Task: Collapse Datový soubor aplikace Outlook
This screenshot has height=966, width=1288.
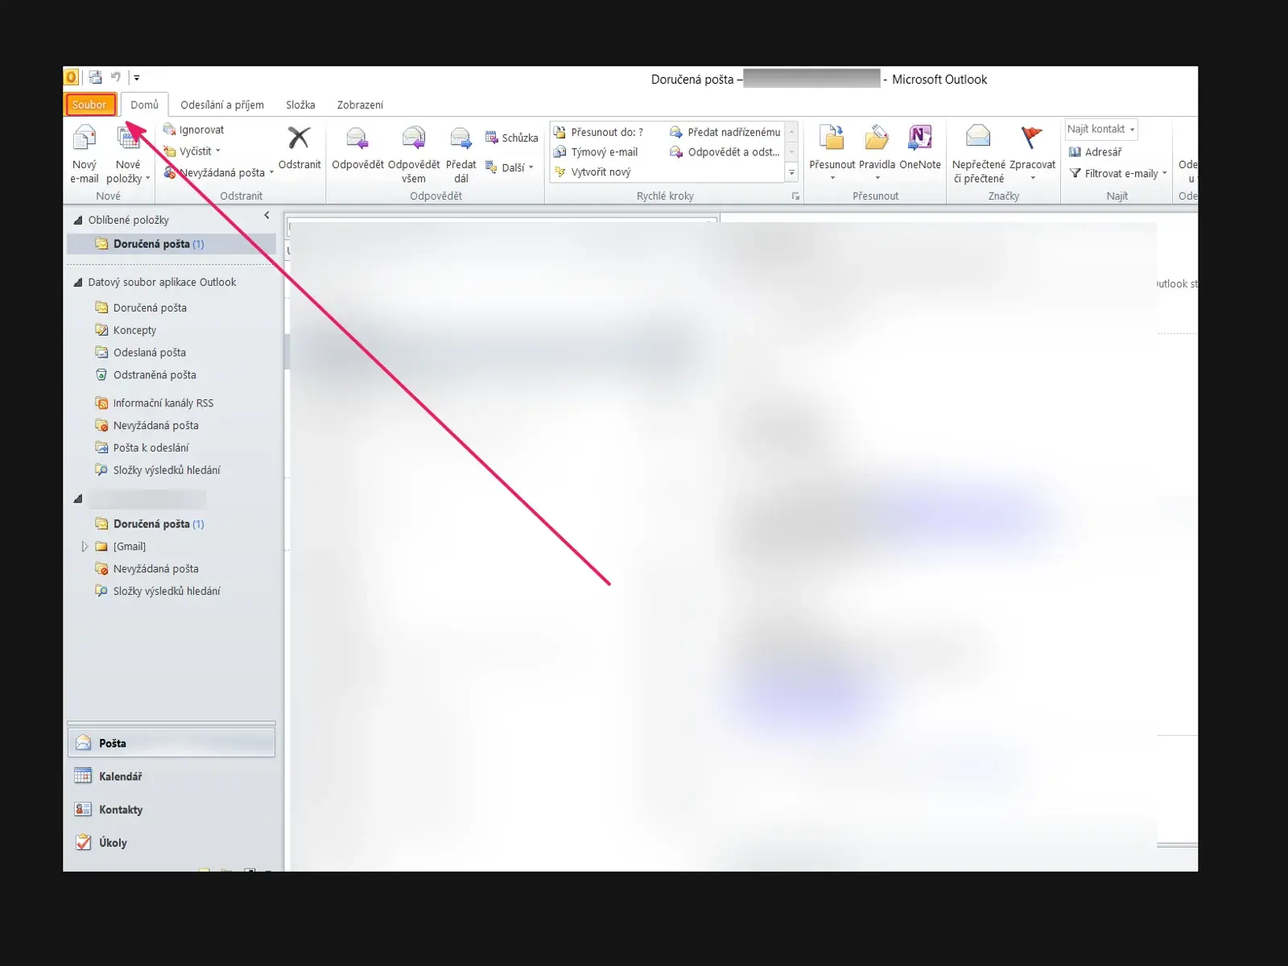Action: [x=78, y=283]
